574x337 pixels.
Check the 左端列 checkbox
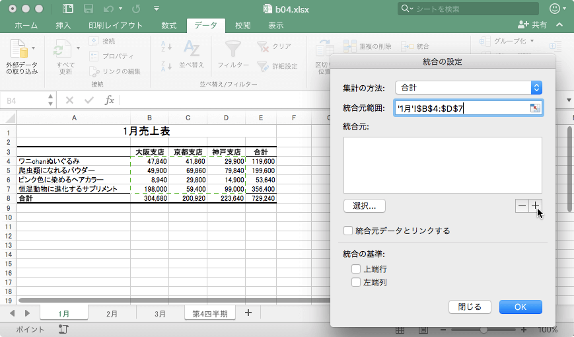[x=356, y=282]
